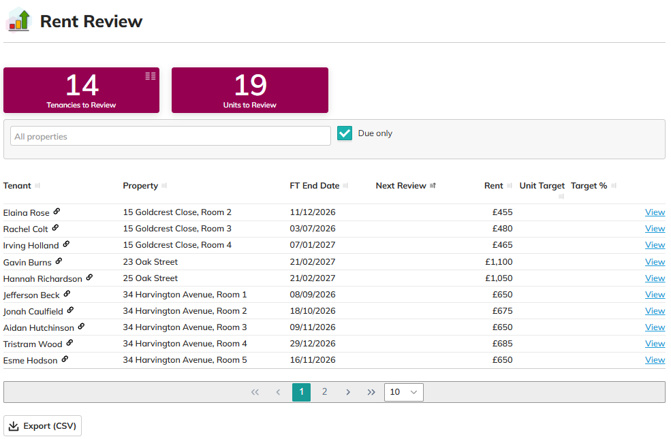The image size is (671, 439).
Task: Jump to the last page of results
Action: [371, 392]
